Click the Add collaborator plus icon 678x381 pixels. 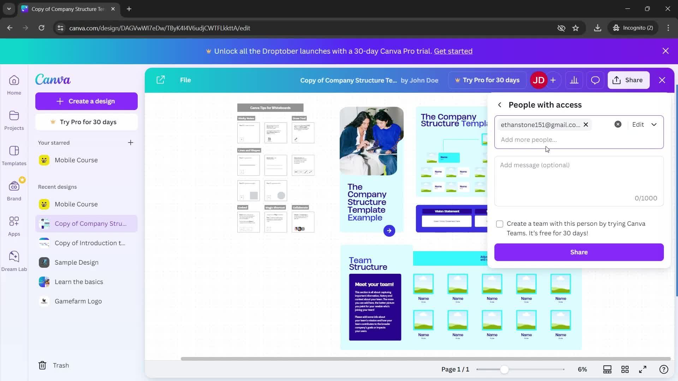pyautogui.click(x=554, y=80)
